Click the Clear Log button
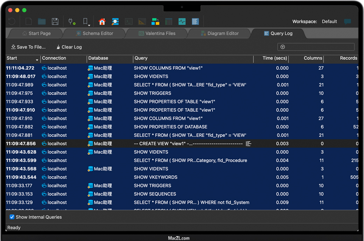The width and height of the screenshot is (364, 241). 69,47
